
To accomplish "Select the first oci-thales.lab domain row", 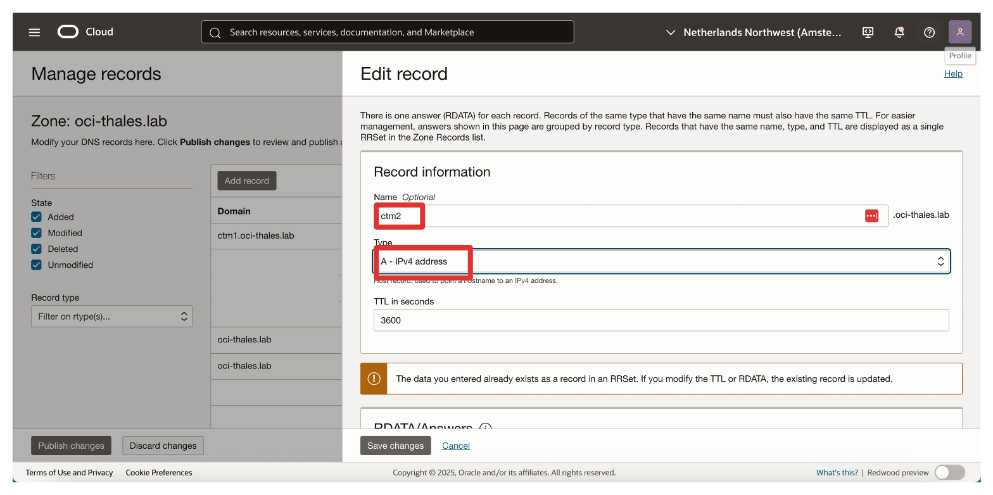I will point(276,340).
